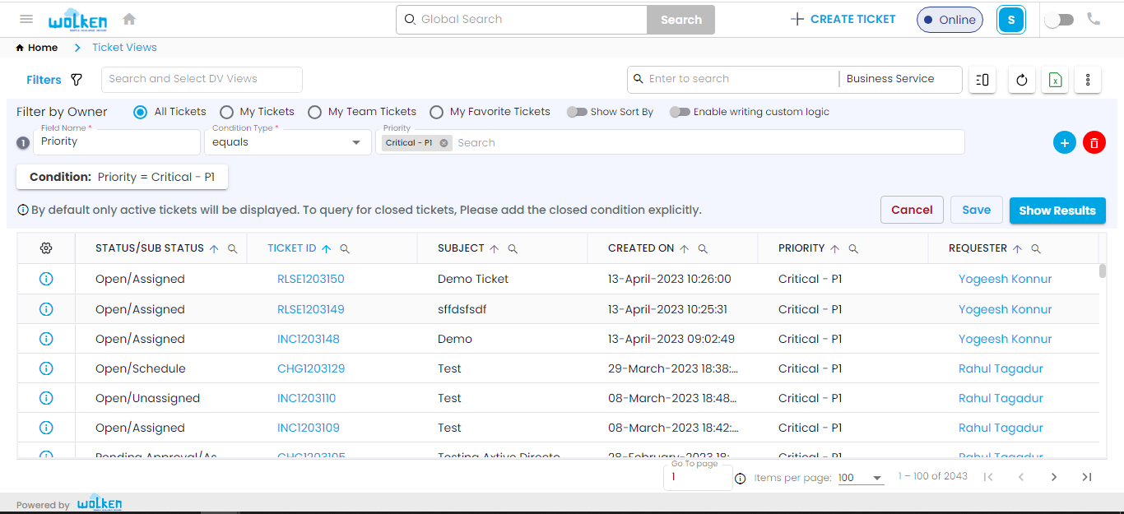Open the filter funnel icon next to Filters
This screenshot has height=514, width=1124.
78,79
